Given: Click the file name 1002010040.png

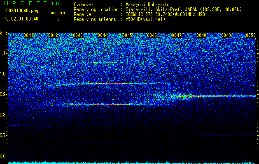Looking at the screenshot, I should pos(21,11).
